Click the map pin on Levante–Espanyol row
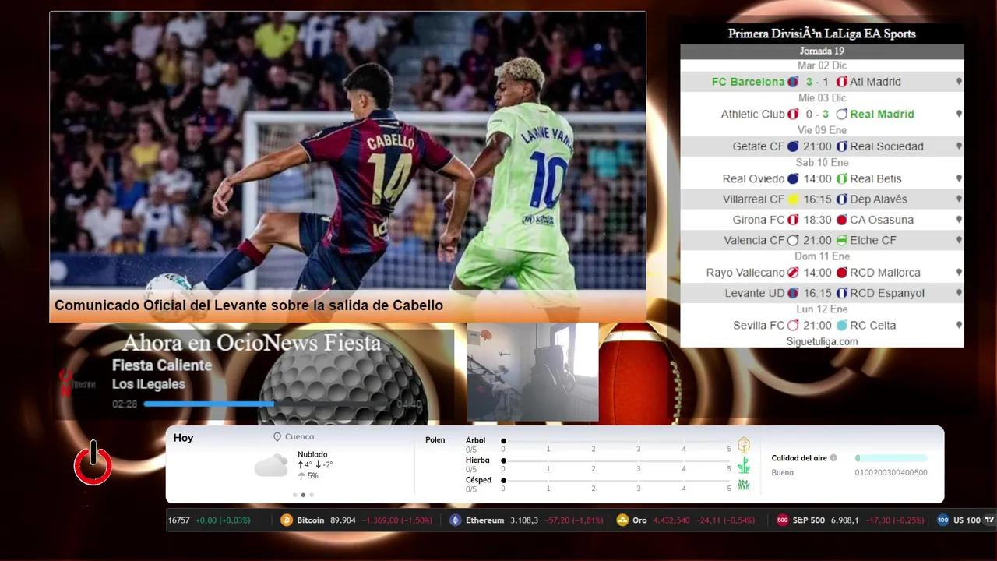 959,293
